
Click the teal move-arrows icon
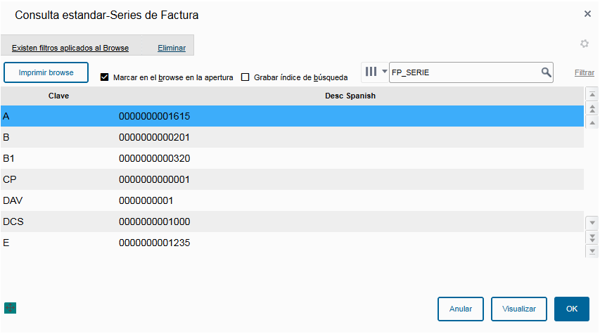[x=10, y=308]
